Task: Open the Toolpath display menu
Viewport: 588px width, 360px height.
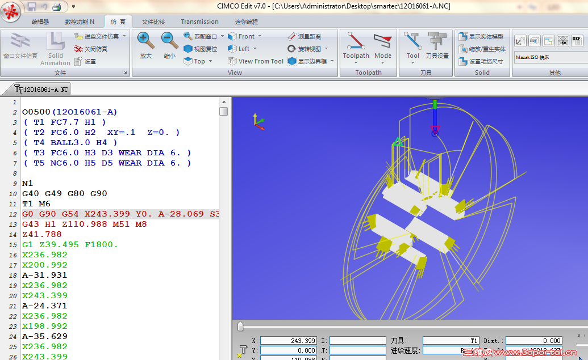Action: point(356,48)
